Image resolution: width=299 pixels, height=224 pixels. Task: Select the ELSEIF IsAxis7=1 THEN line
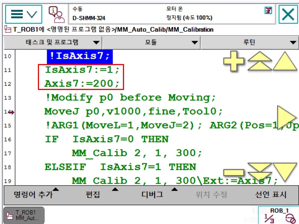click(120, 167)
